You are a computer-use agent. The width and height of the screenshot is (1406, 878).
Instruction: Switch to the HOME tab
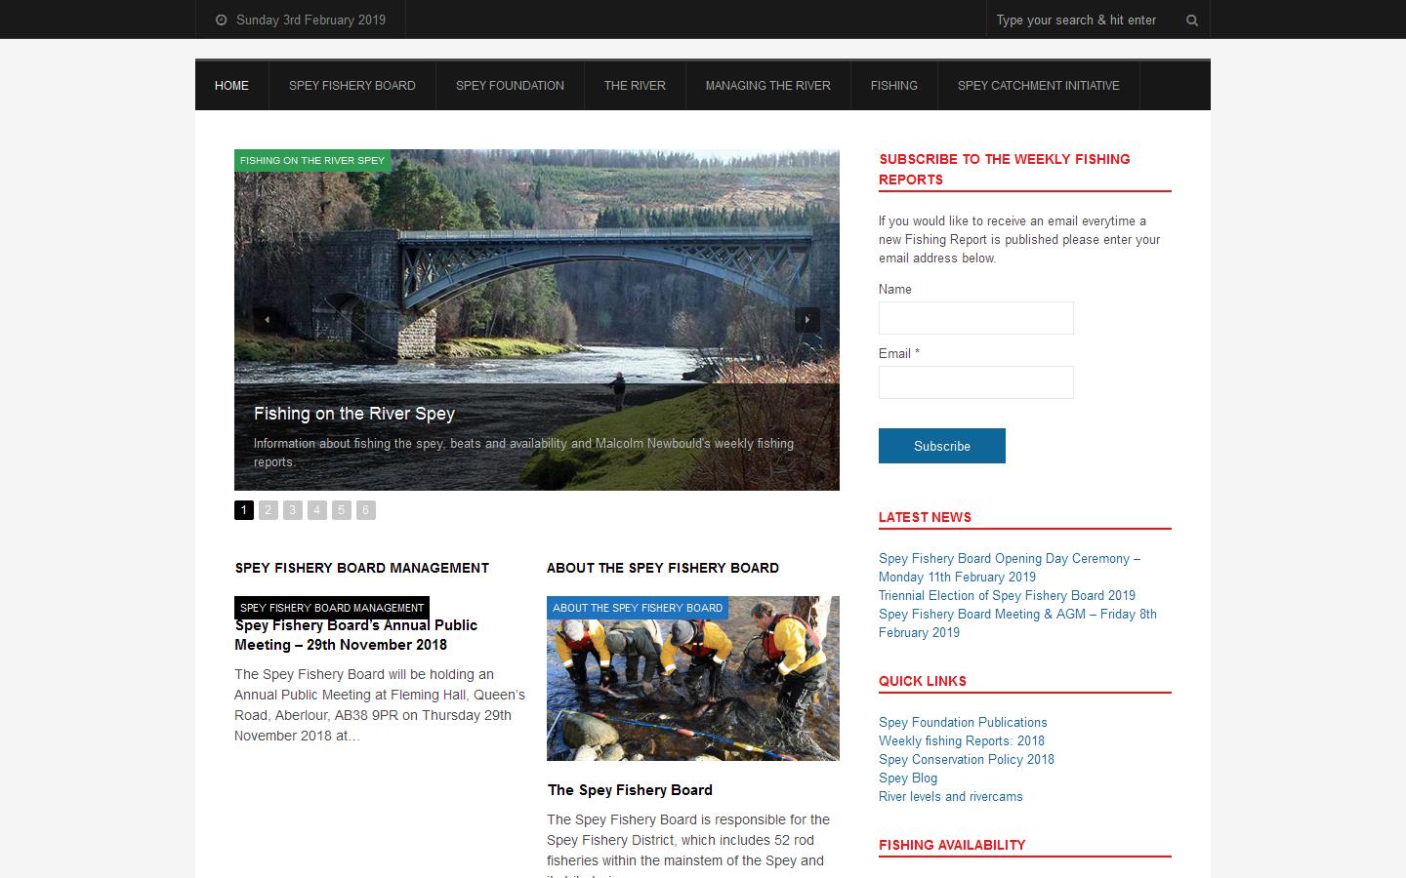(231, 86)
